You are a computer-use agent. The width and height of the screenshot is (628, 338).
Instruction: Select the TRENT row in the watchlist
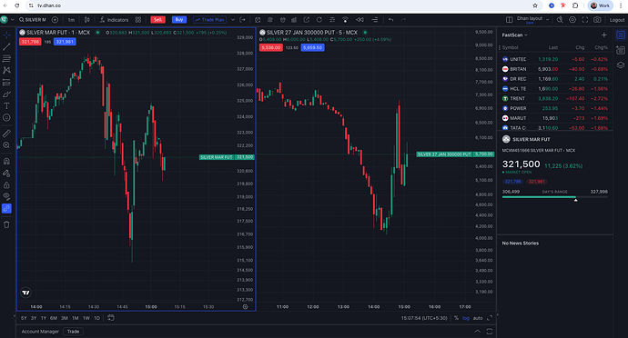[554, 98]
